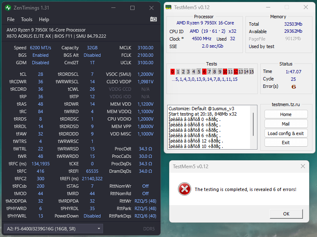Image resolution: width=317 pixels, height=237 pixels.
Task: Click the Available memory value 29362Mb
Action: pos(293,31)
